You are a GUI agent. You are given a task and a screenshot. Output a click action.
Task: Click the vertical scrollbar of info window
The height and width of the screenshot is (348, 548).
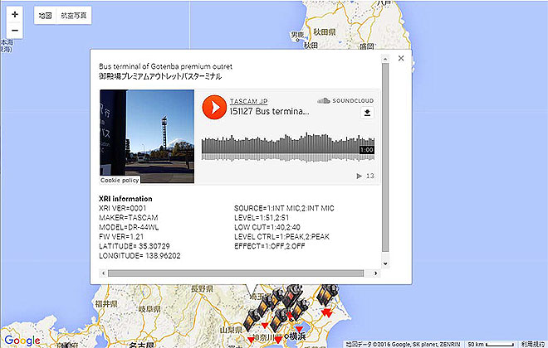tap(384, 157)
